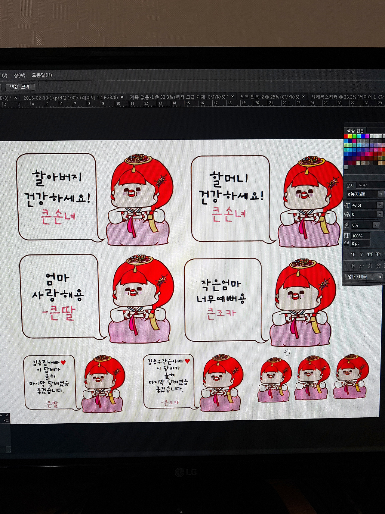
Task: Pick the cyan swatch in top row
Action: (x=359, y=136)
